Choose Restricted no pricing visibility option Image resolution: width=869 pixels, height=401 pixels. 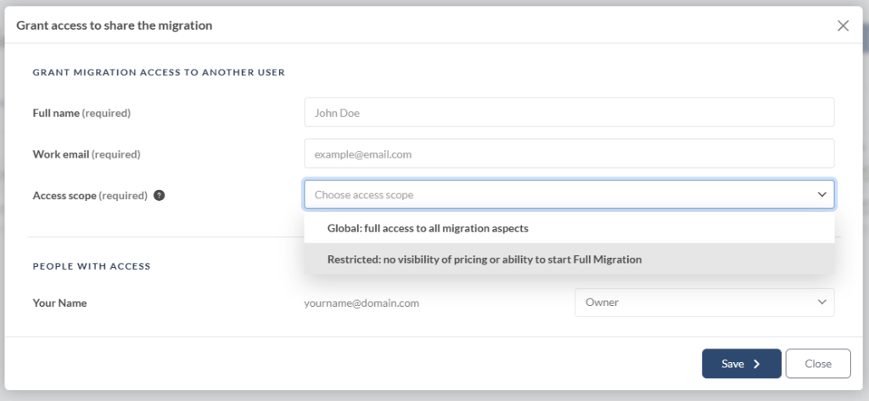pyautogui.click(x=569, y=259)
